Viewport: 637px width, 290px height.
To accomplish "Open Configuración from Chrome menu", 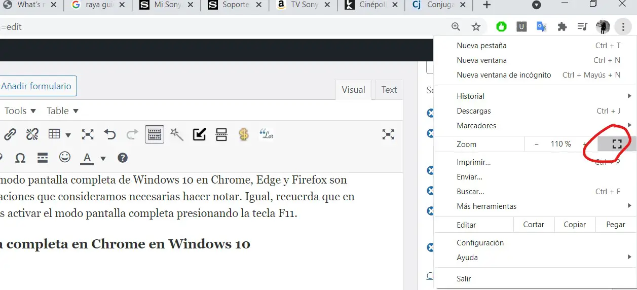I will (535, 243).
